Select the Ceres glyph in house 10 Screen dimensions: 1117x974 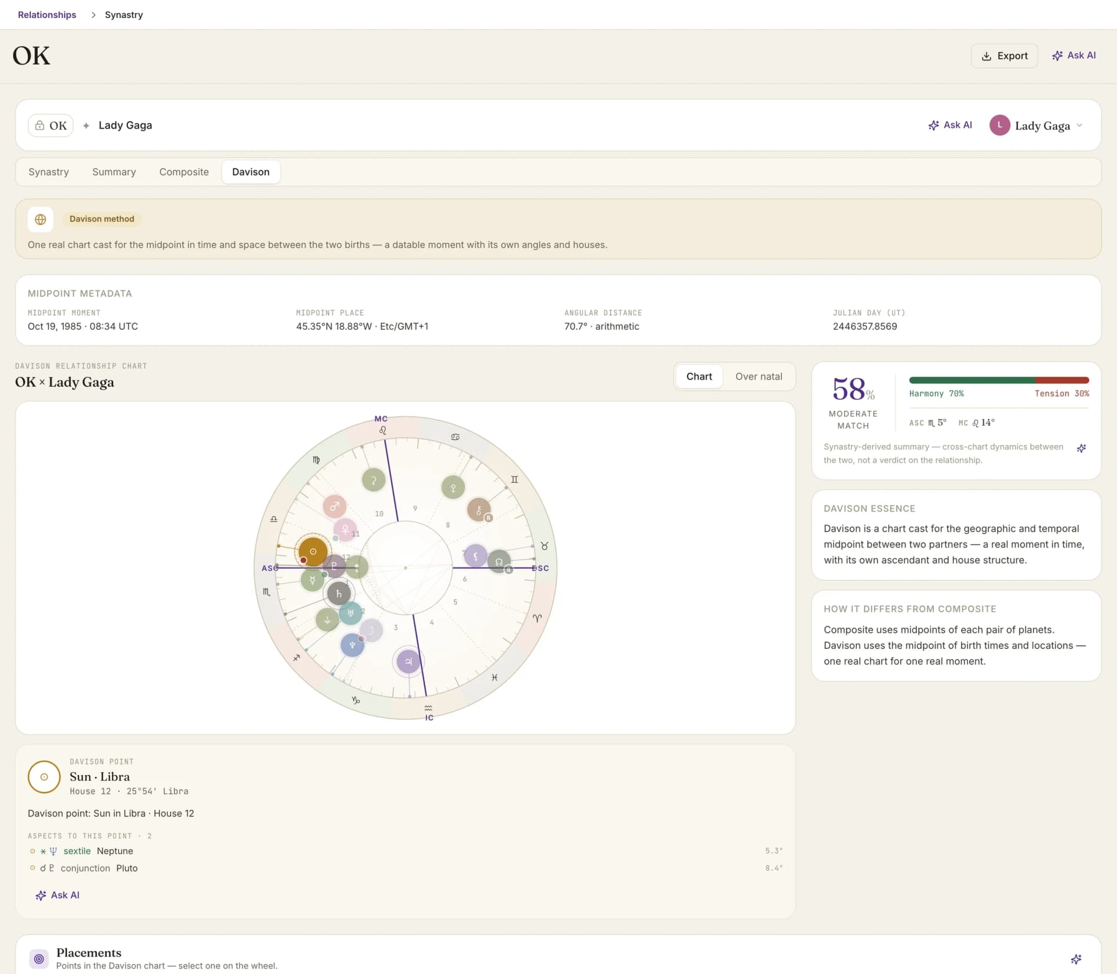[x=373, y=480]
